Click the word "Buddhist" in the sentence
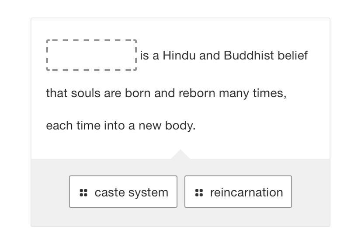This screenshot has width=361, height=252. [x=244, y=56]
